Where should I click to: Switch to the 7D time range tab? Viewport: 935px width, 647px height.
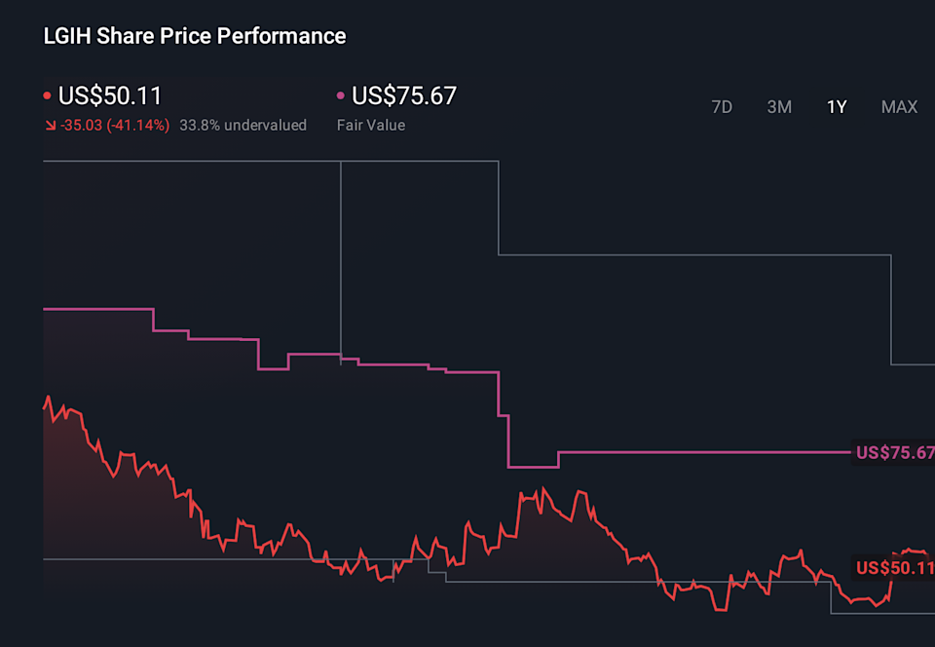pyautogui.click(x=722, y=107)
